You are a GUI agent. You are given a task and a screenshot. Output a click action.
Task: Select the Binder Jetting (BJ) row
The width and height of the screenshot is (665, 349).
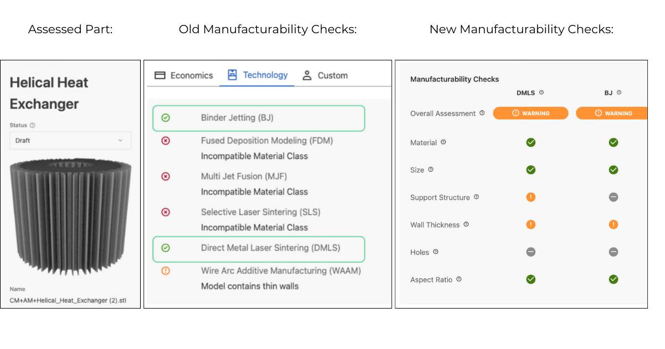tap(259, 118)
